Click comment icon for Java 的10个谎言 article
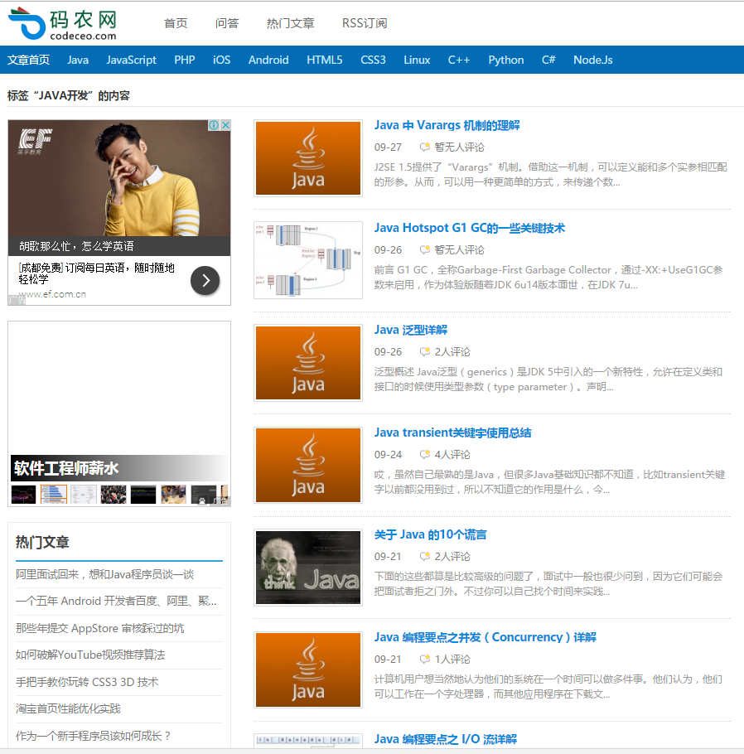This screenshot has width=744, height=754. [x=425, y=556]
